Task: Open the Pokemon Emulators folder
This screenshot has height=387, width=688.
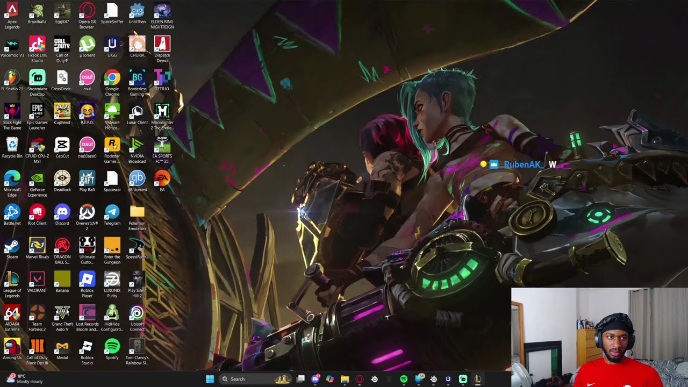Action: click(137, 218)
